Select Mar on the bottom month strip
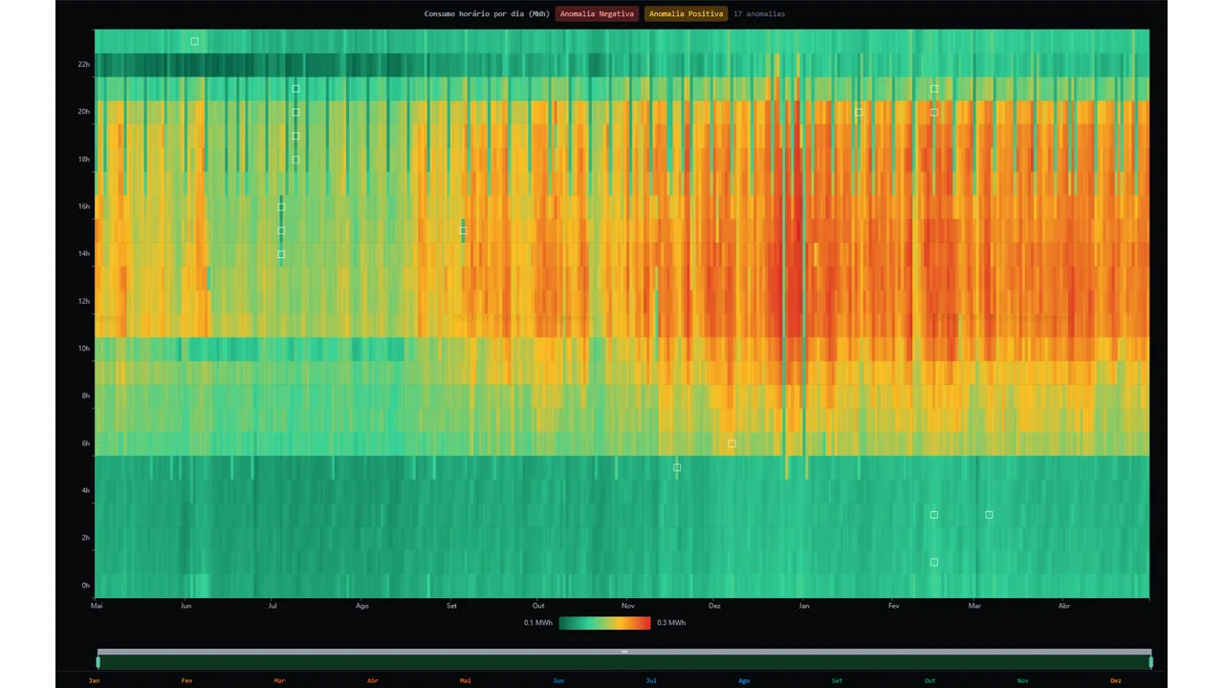 279,680
